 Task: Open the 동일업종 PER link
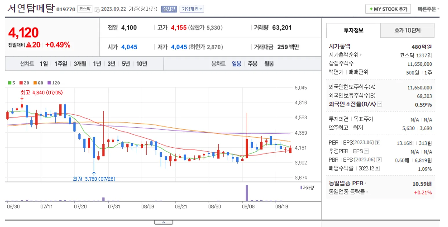coord(346,183)
